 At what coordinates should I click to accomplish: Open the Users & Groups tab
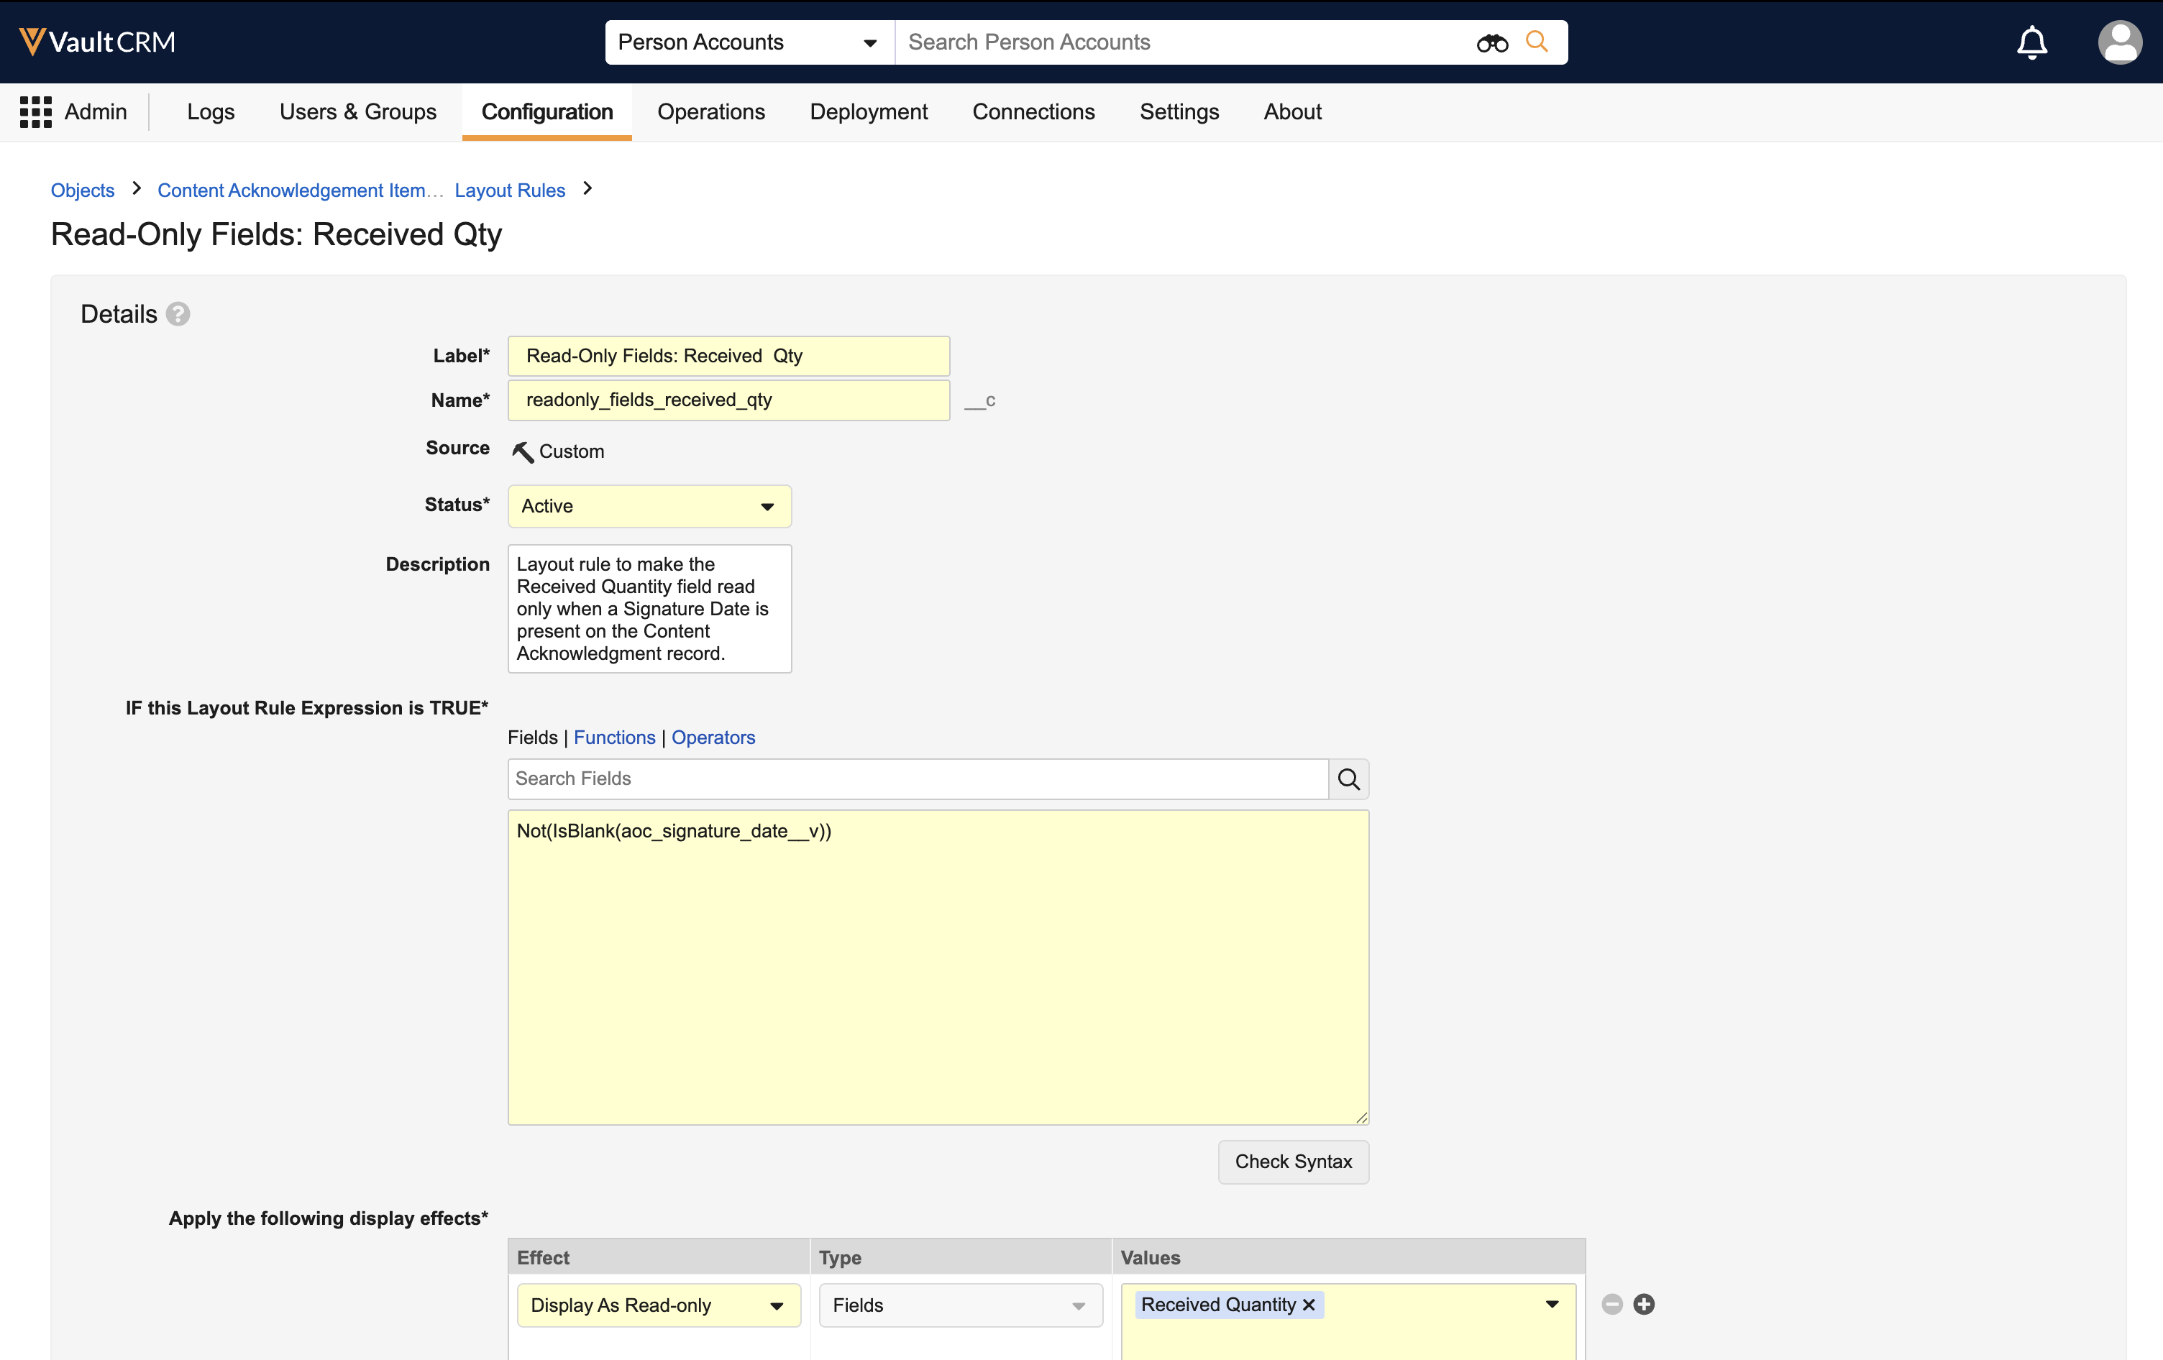(x=357, y=112)
